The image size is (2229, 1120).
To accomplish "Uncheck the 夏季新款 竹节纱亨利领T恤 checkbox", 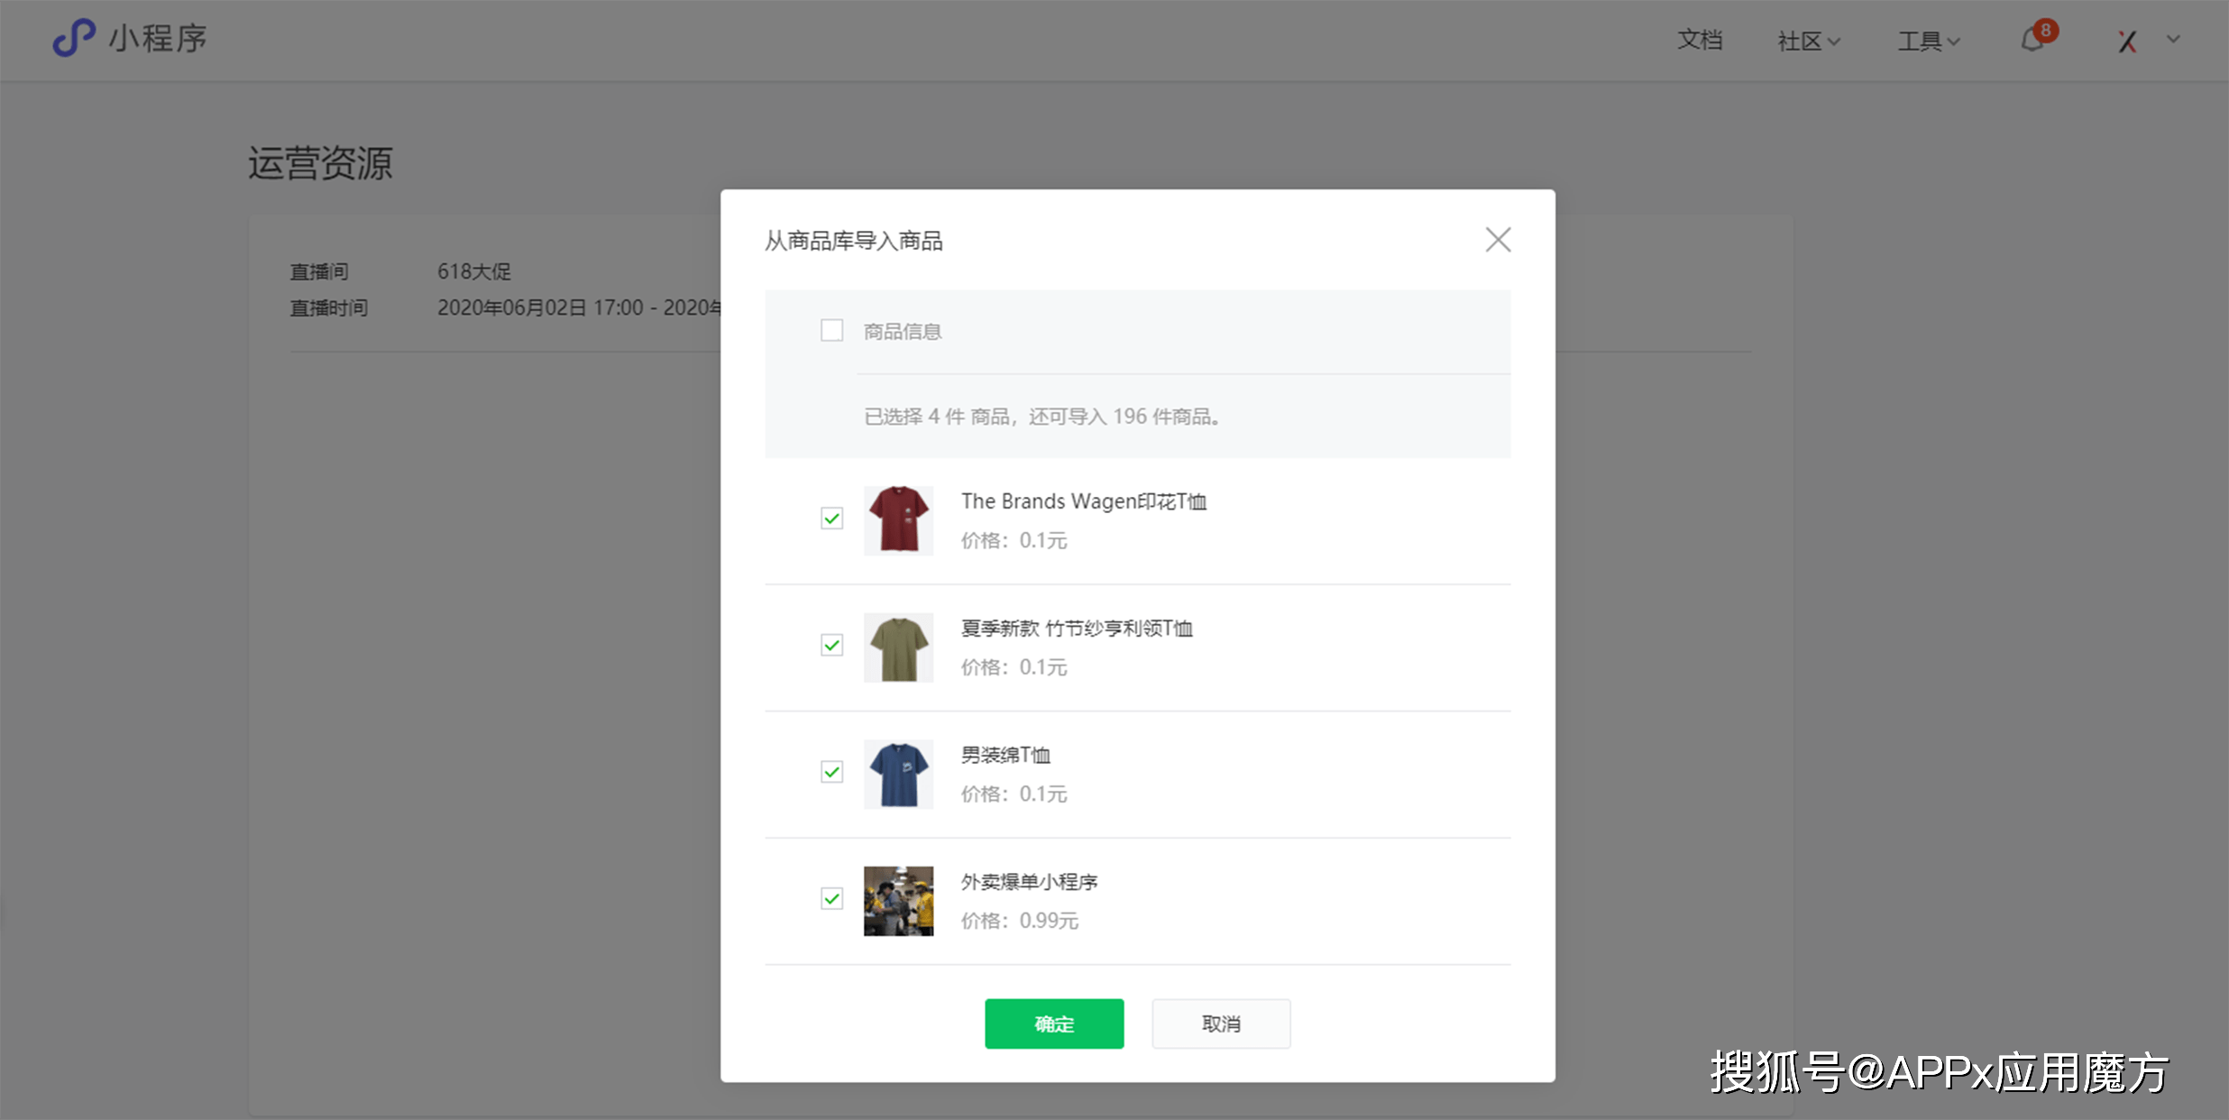I will [831, 645].
